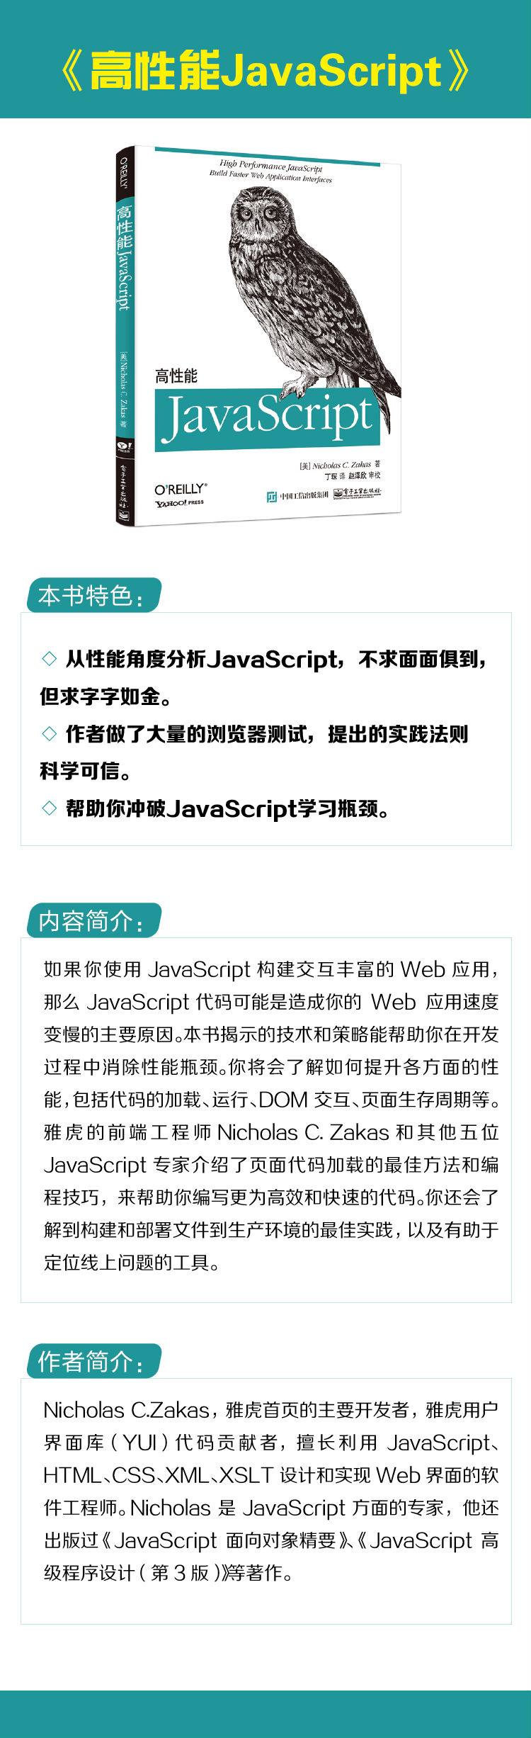Viewport: 531px width, 1738px height.
Task: Click the first diamond bullet icon under 本书特色
Action: click(x=50, y=658)
